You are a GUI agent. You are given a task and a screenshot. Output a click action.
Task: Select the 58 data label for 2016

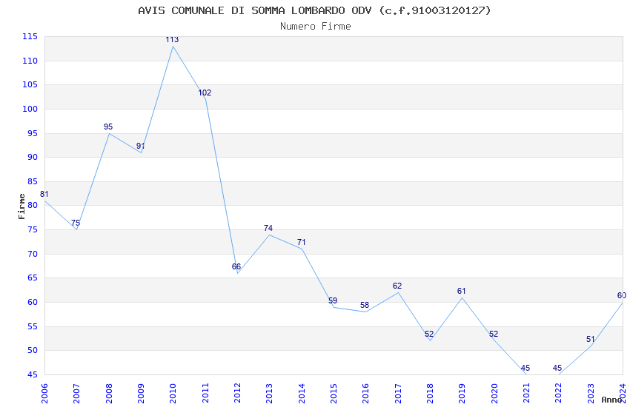click(365, 305)
